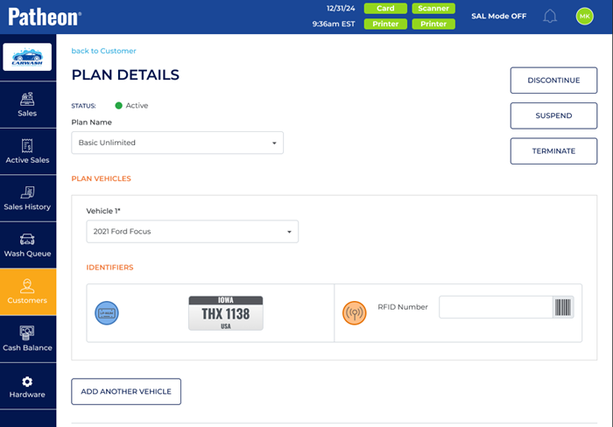This screenshot has height=427, width=613.
Task: Switch to Active Sales in sidebar
Action: coord(27,151)
